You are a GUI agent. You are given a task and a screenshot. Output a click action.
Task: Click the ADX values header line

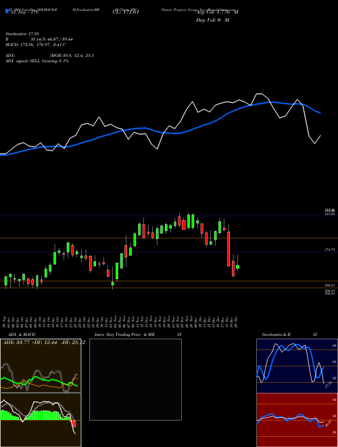coord(44,343)
